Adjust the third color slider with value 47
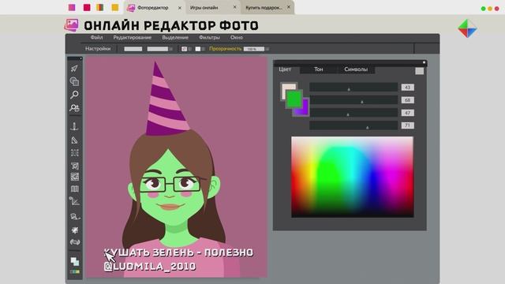Image resolution: width=505 pixels, height=284 pixels. click(353, 113)
